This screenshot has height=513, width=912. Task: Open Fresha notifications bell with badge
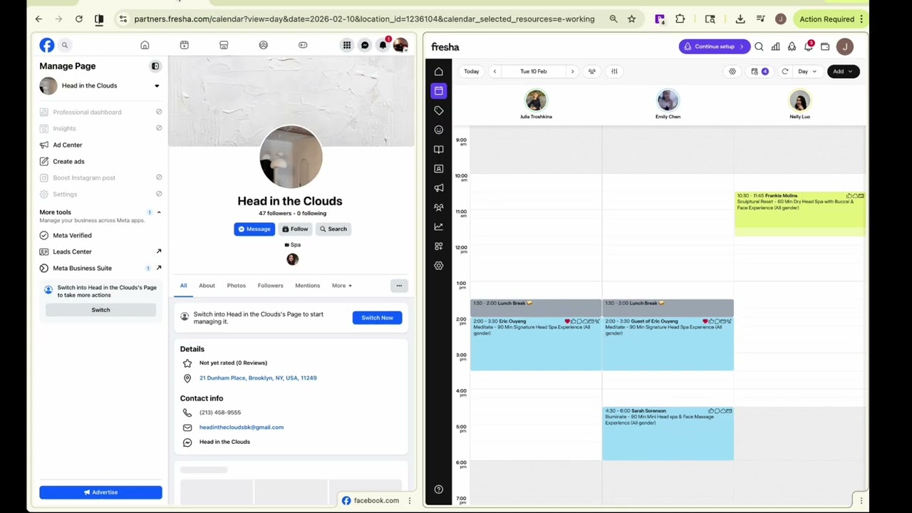tap(809, 47)
